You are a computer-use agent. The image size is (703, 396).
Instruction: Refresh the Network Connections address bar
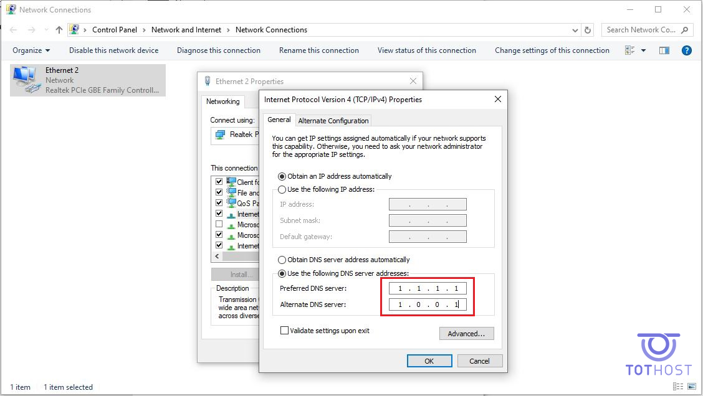588,30
